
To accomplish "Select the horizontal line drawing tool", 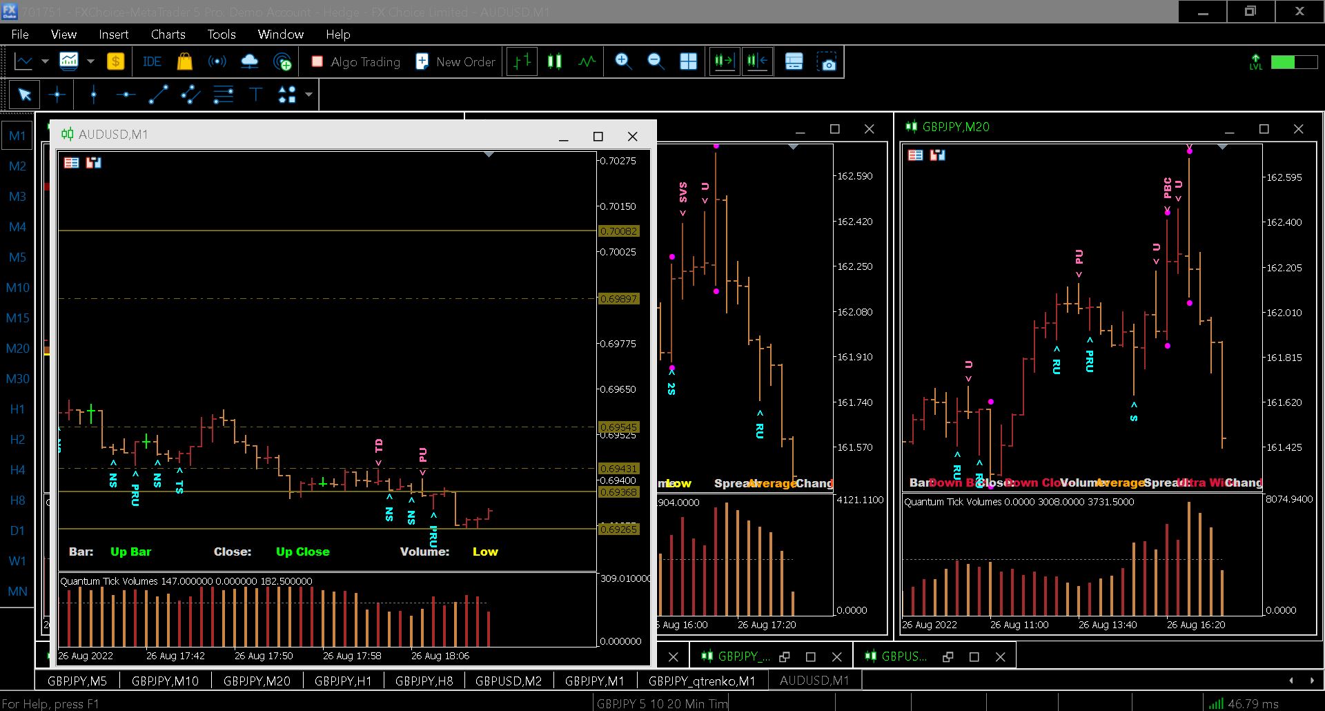I will [126, 95].
